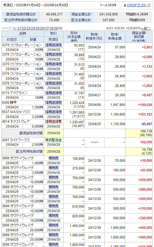Go to the first pages via << link
The height and width of the screenshot is (247, 154).
coord(15,28)
